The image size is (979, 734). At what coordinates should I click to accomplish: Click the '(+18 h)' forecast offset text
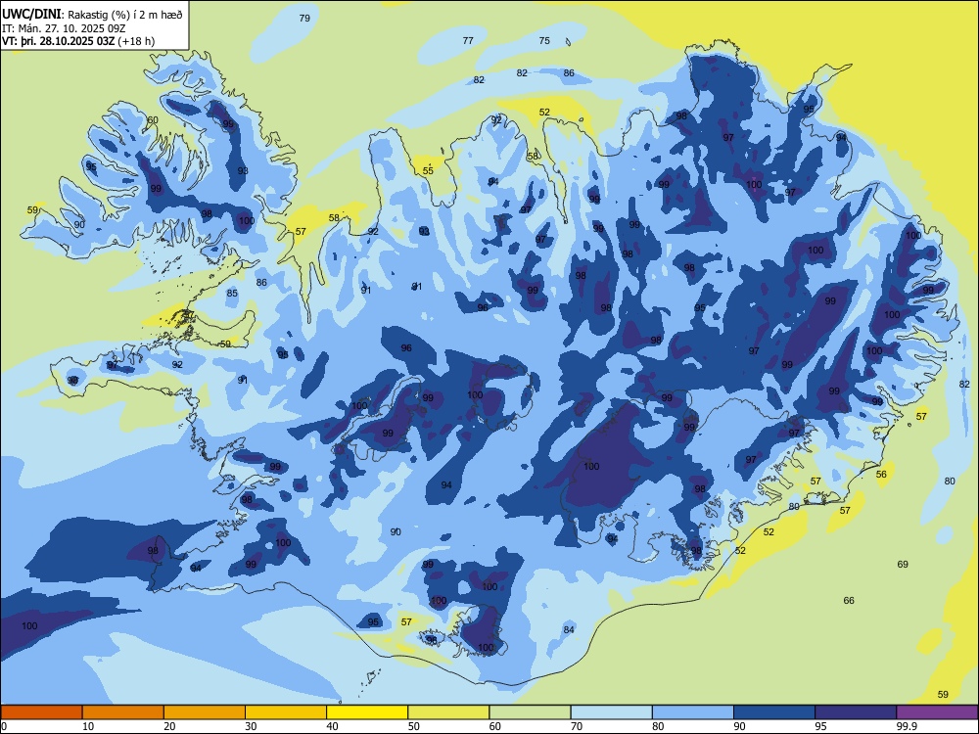136,41
